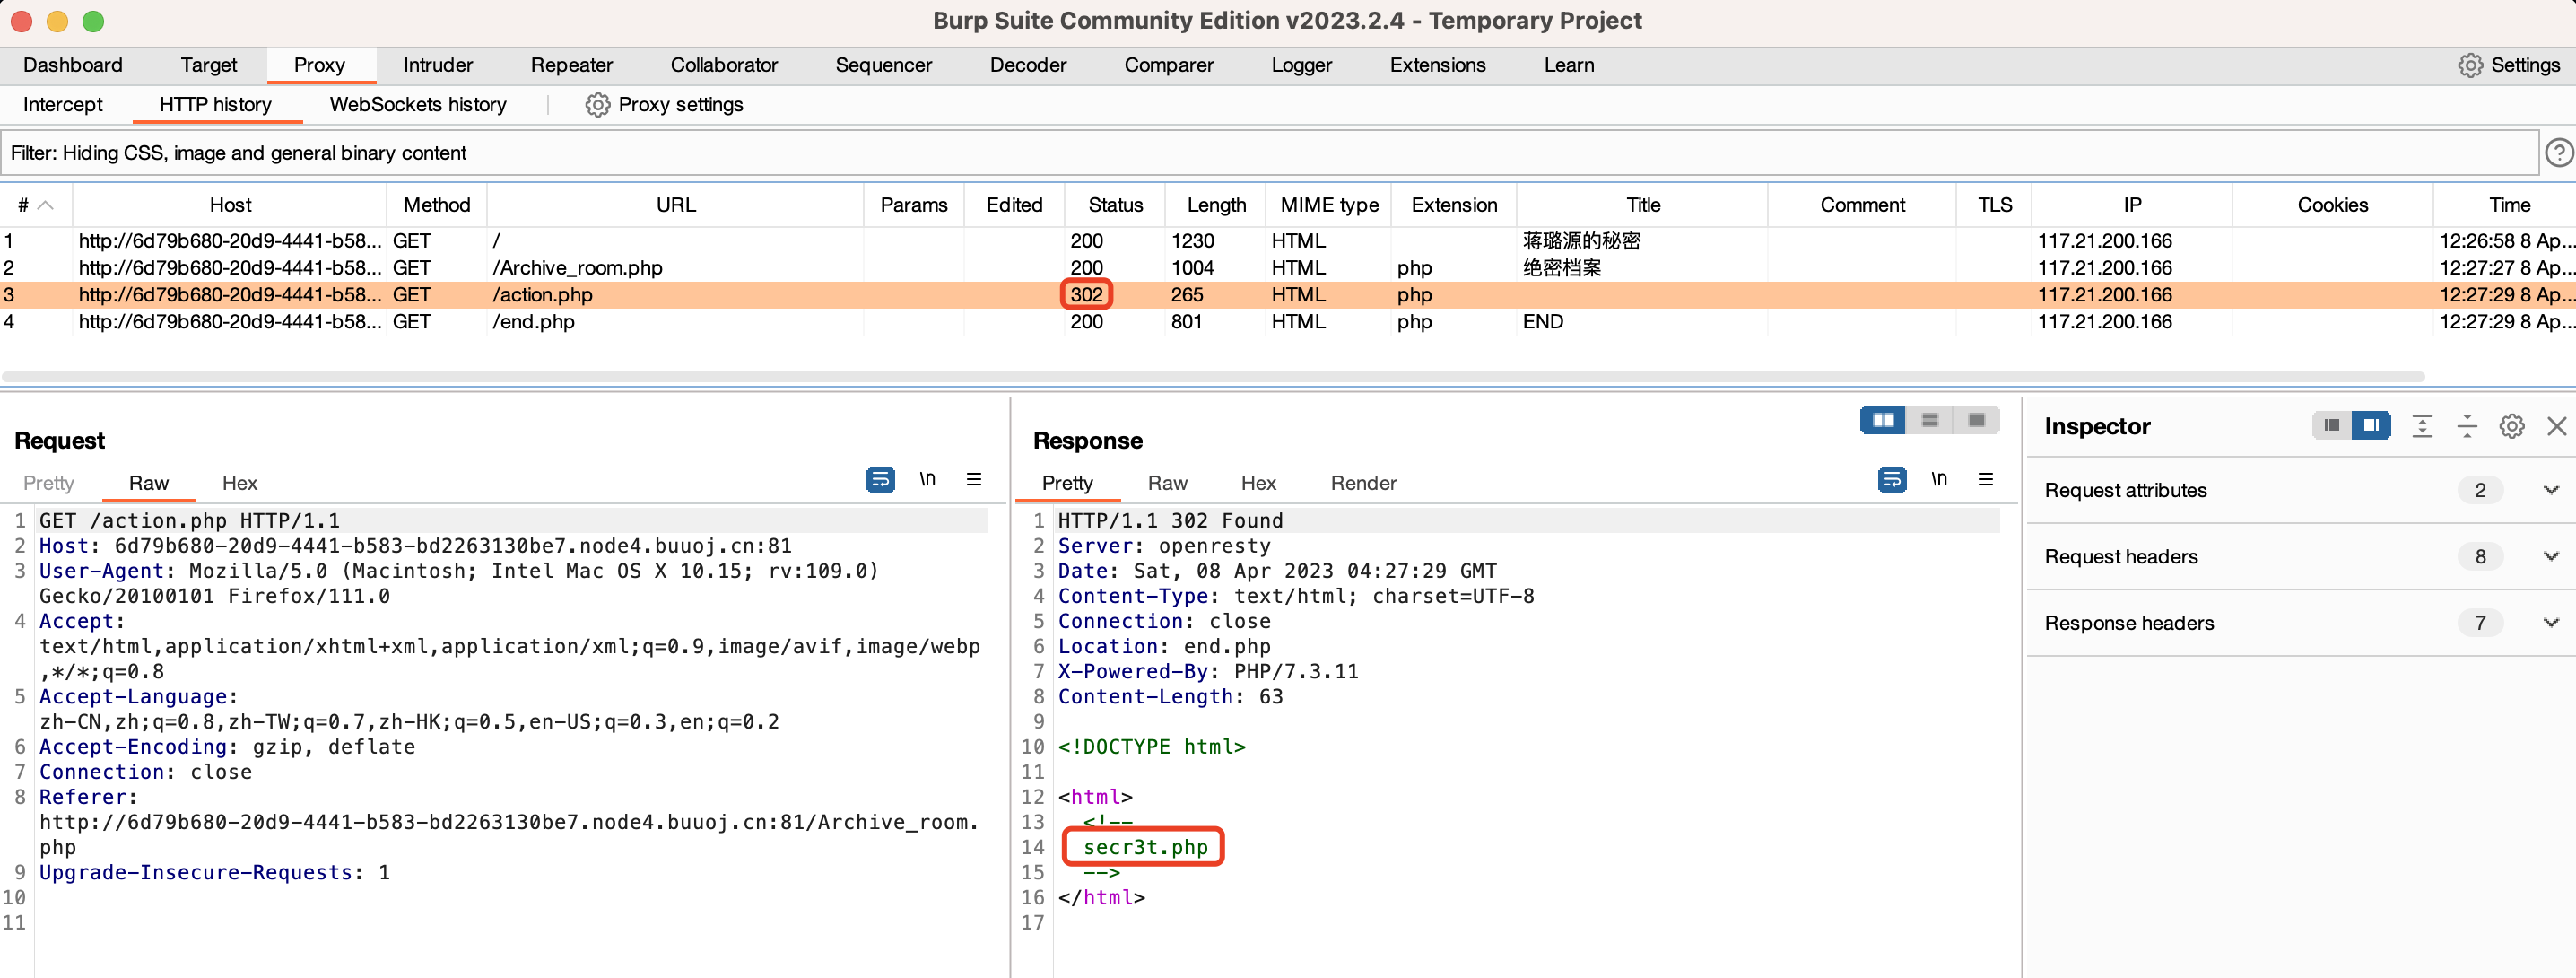
Task: Open Inspector settings gear icon
Action: coord(2511,427)
